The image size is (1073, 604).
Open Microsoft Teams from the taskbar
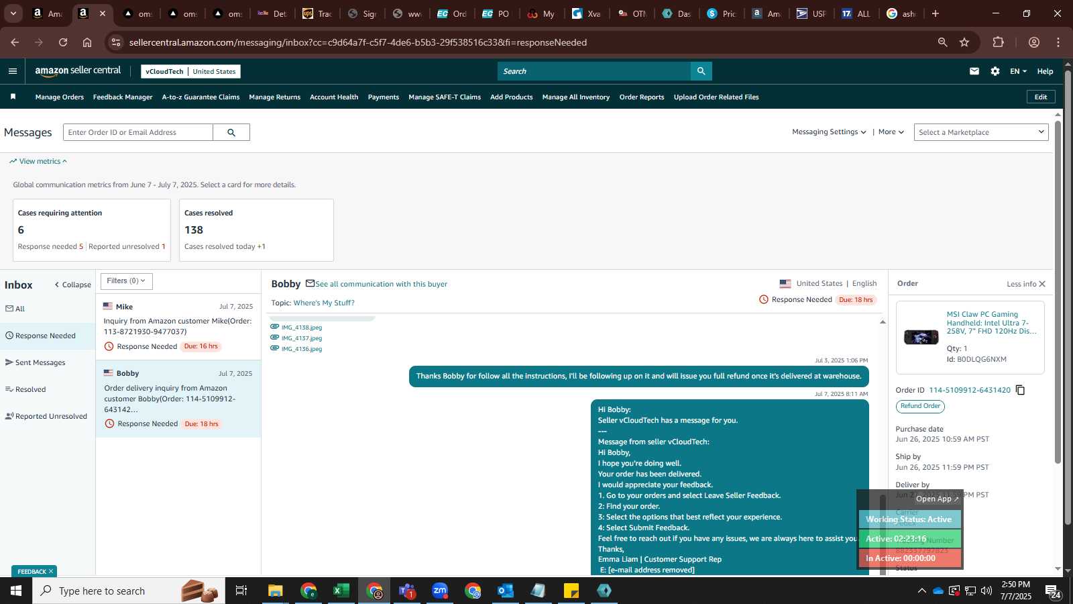[x=407, y=591]
